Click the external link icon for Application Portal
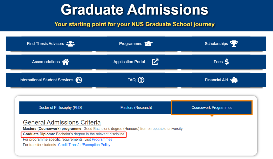273x159 pixels. pos(155,62)
